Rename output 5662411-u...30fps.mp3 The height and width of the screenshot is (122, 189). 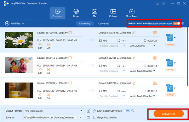point(134,58)
